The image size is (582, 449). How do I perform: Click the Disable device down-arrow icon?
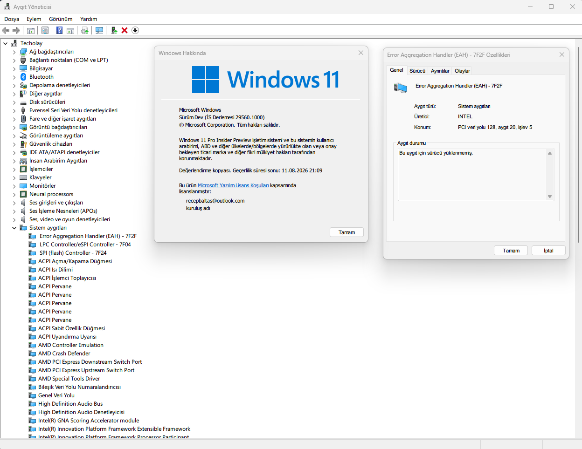coord(135,30)
